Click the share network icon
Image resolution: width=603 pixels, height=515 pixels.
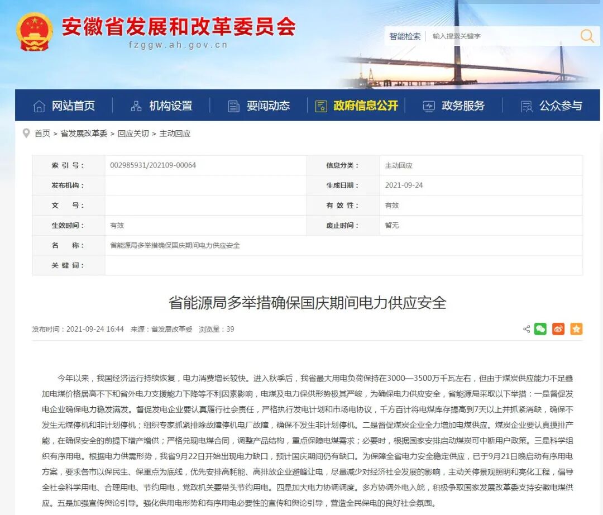tap(525, 329)
